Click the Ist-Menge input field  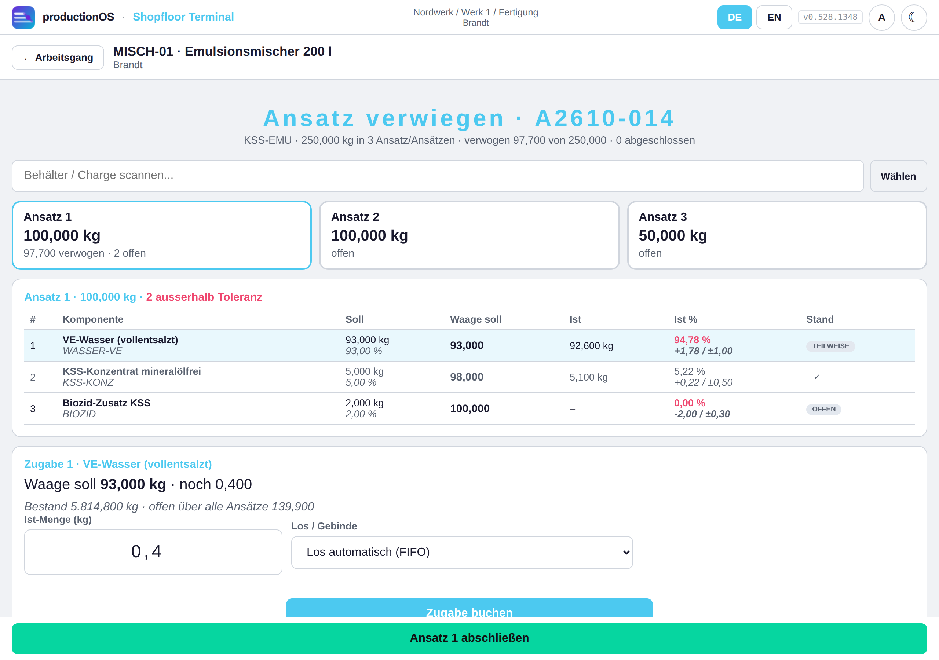153,552
